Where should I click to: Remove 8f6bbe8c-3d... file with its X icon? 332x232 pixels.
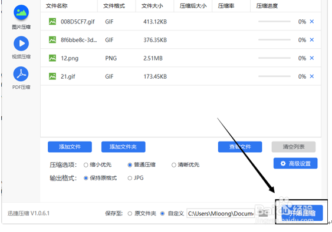(312, 40)
